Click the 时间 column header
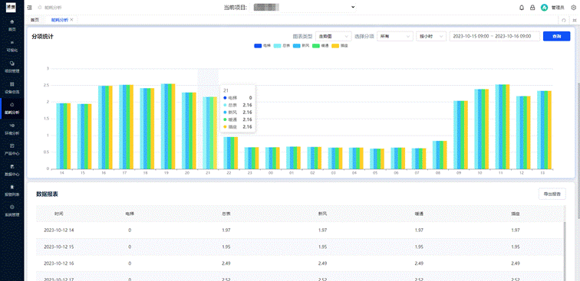This screenshot has height=281, width=580. (x=59, y=214)
